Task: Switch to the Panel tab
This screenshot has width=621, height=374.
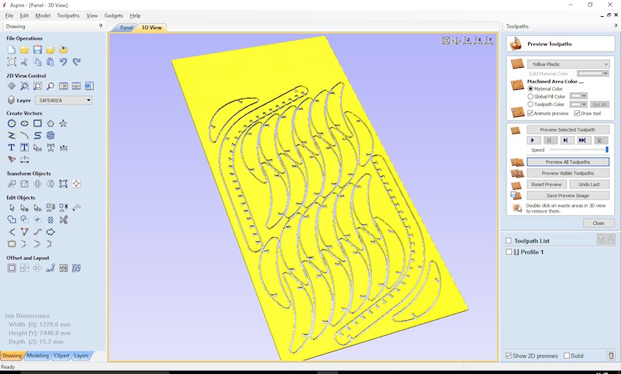Action: point(126,28)
